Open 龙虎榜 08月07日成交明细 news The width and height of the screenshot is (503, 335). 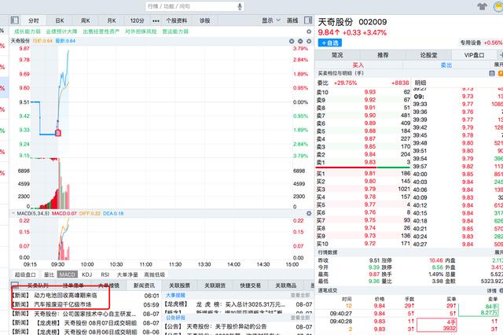pos(86,322)
